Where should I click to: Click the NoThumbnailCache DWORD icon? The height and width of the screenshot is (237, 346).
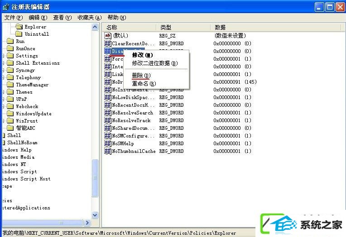(x=108, y=151)
